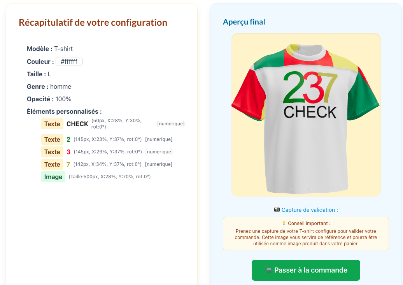Image resolution: width=403 pixels, height=285 pixels.
Task: Click the numerique tag on the 7 row
Action: click(159, 164)
